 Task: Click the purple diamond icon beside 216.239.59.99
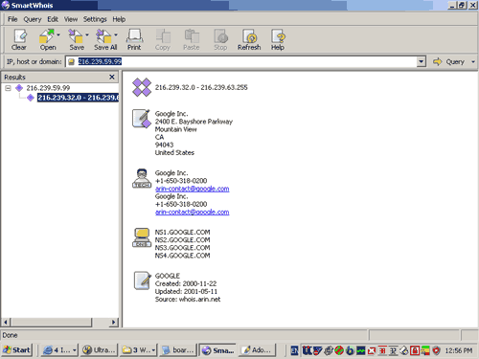pyautogui.click(x=19, y=88)
